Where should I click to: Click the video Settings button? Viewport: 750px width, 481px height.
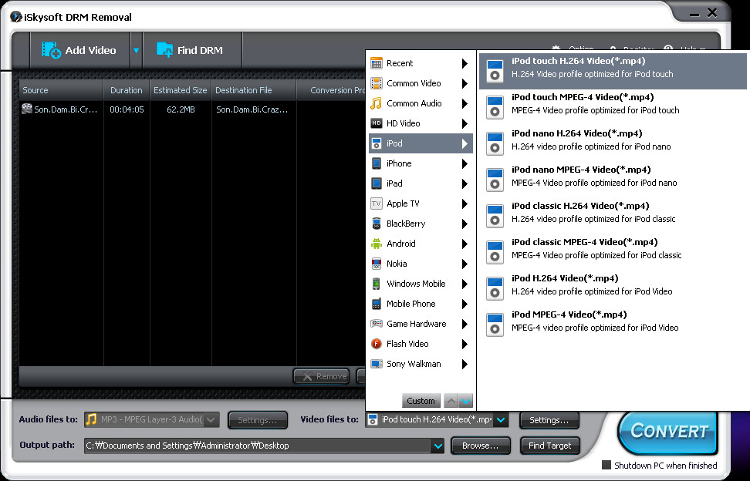tap(549, 420)
